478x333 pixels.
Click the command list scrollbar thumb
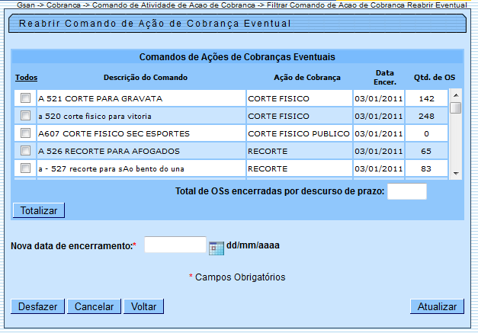point(455,107)
